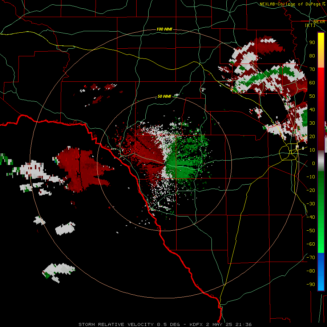Click the 30 value on velocity scale
327x327 pixels.
pyautogui.click(x=312, y=123)
